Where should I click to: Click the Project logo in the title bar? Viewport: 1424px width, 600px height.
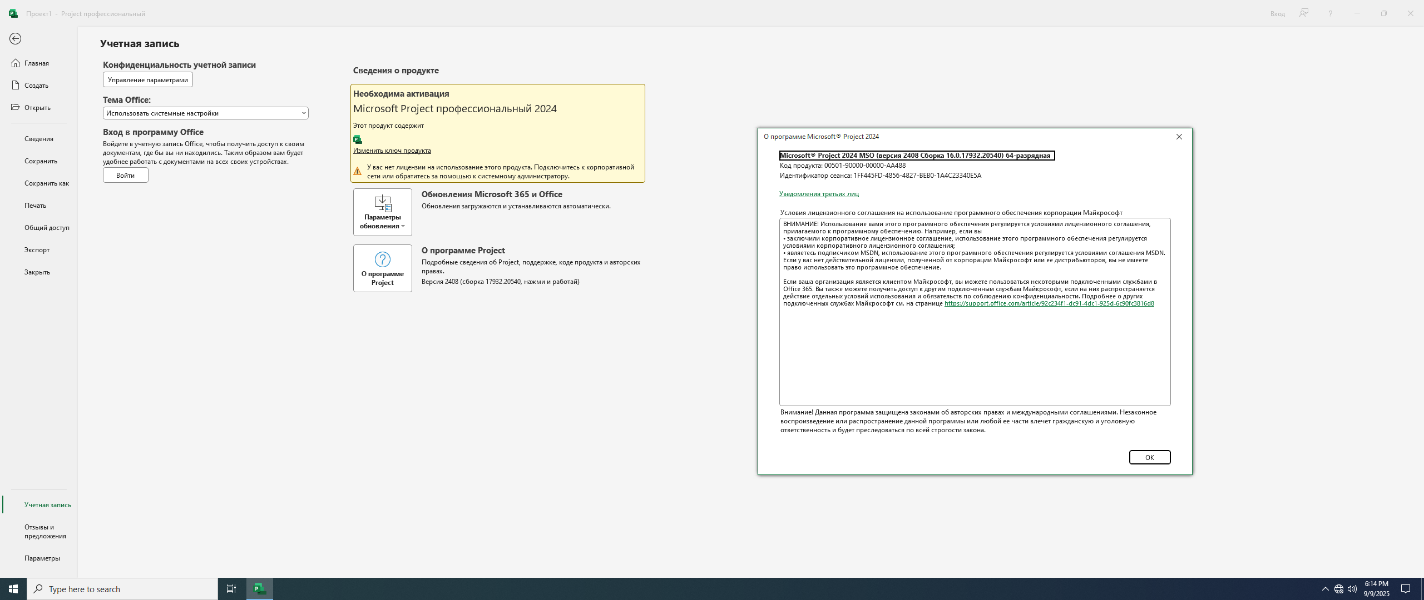(x=13, y=13)
